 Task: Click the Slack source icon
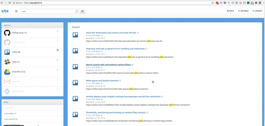tap(7, 62)
